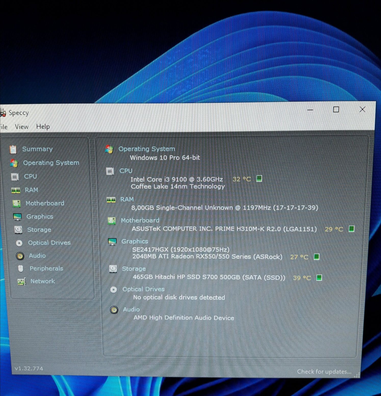Click the 'Coffee Lake 14nm Technology' text
This screenshot has height=396, width=381.
click(x=178, y=187)
